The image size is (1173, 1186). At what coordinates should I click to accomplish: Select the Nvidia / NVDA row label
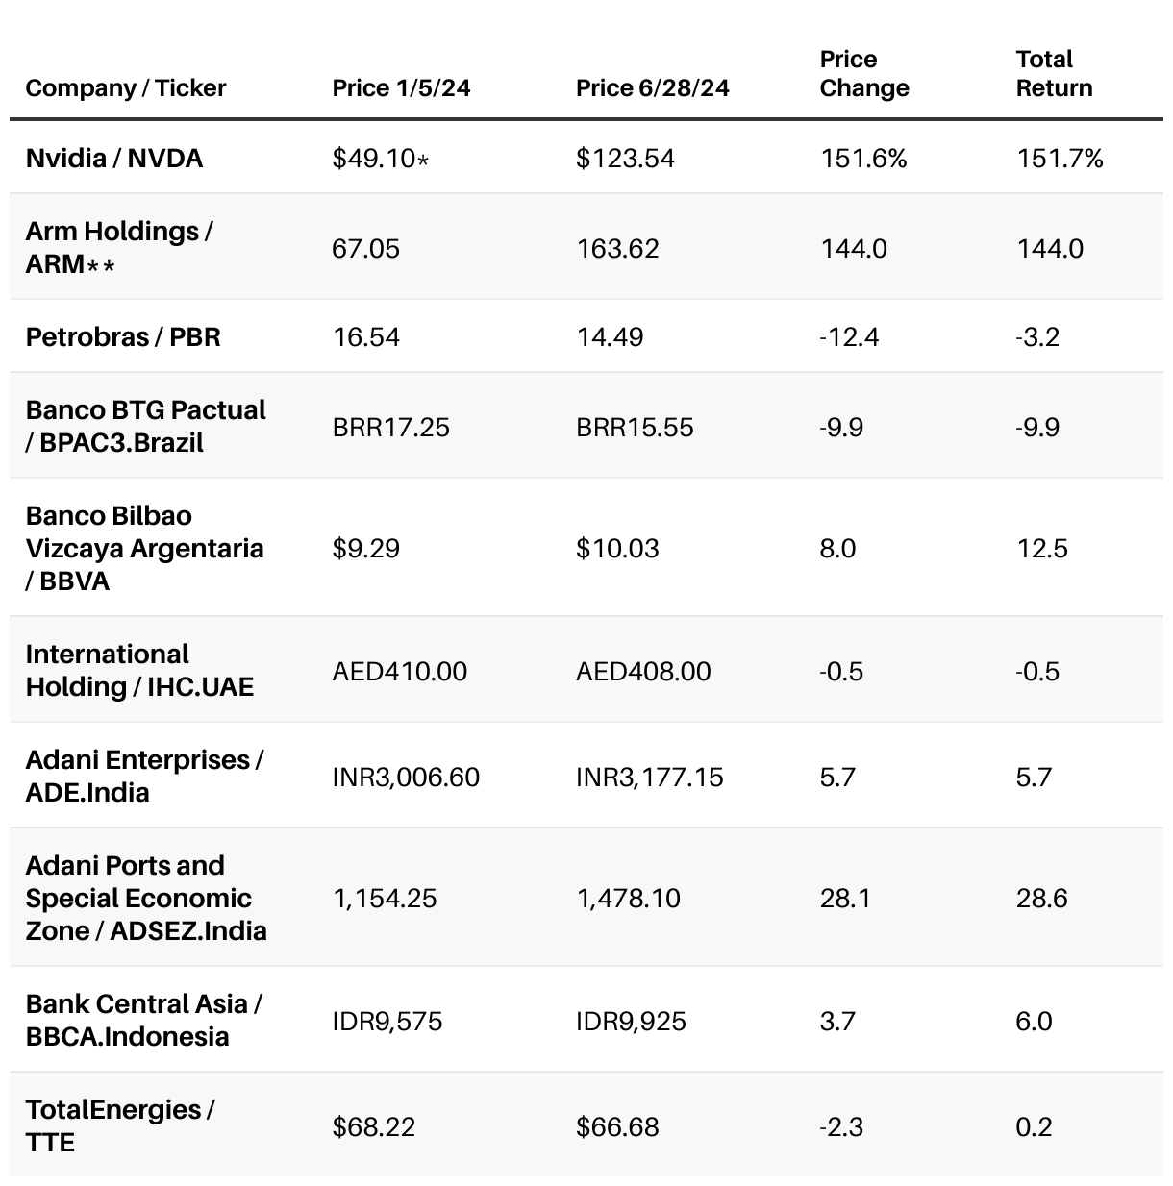114,158
